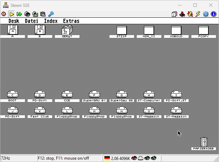Toggle the yellow run emulation button
219x162 pixels.
click(12, 14)
